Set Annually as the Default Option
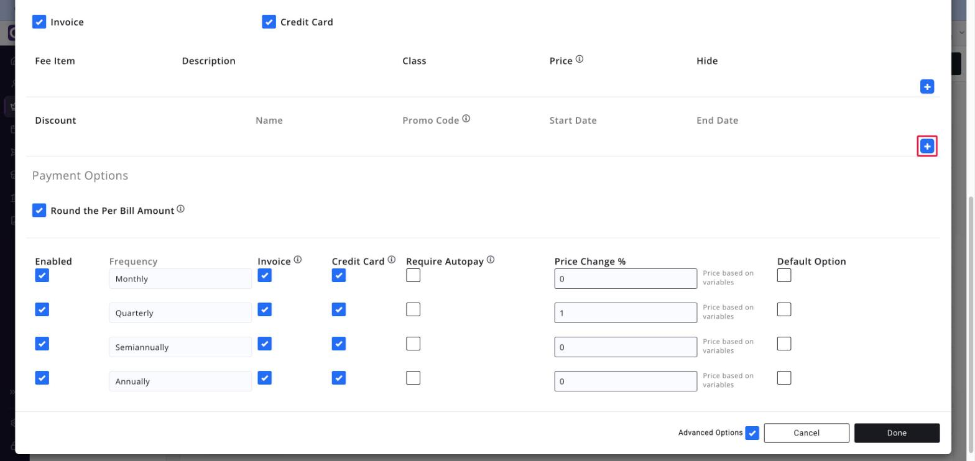975x461 pixels. click(784, 378)
